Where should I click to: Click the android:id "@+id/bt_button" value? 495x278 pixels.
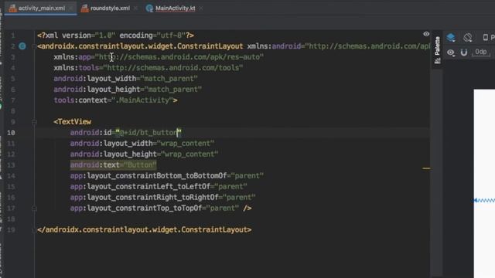148,133
